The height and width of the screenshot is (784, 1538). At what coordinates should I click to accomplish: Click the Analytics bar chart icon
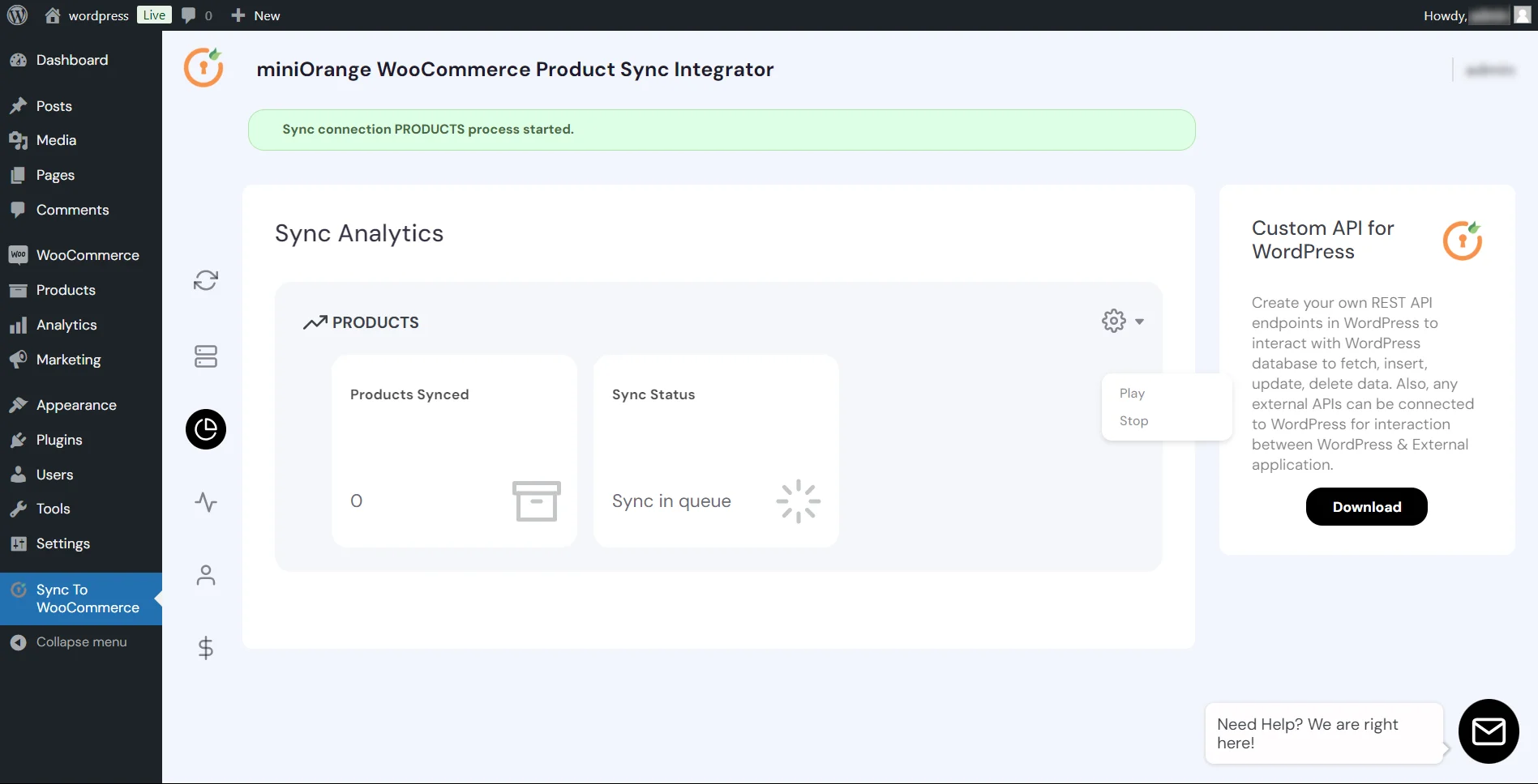coord(18,325)
